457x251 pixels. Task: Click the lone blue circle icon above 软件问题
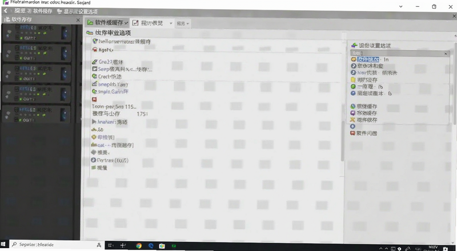point(352,127)
